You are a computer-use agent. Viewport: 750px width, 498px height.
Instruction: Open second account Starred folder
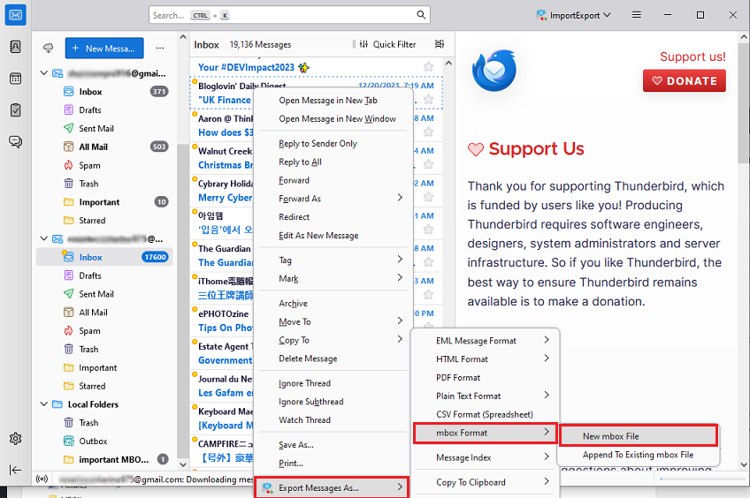(103, 386)
